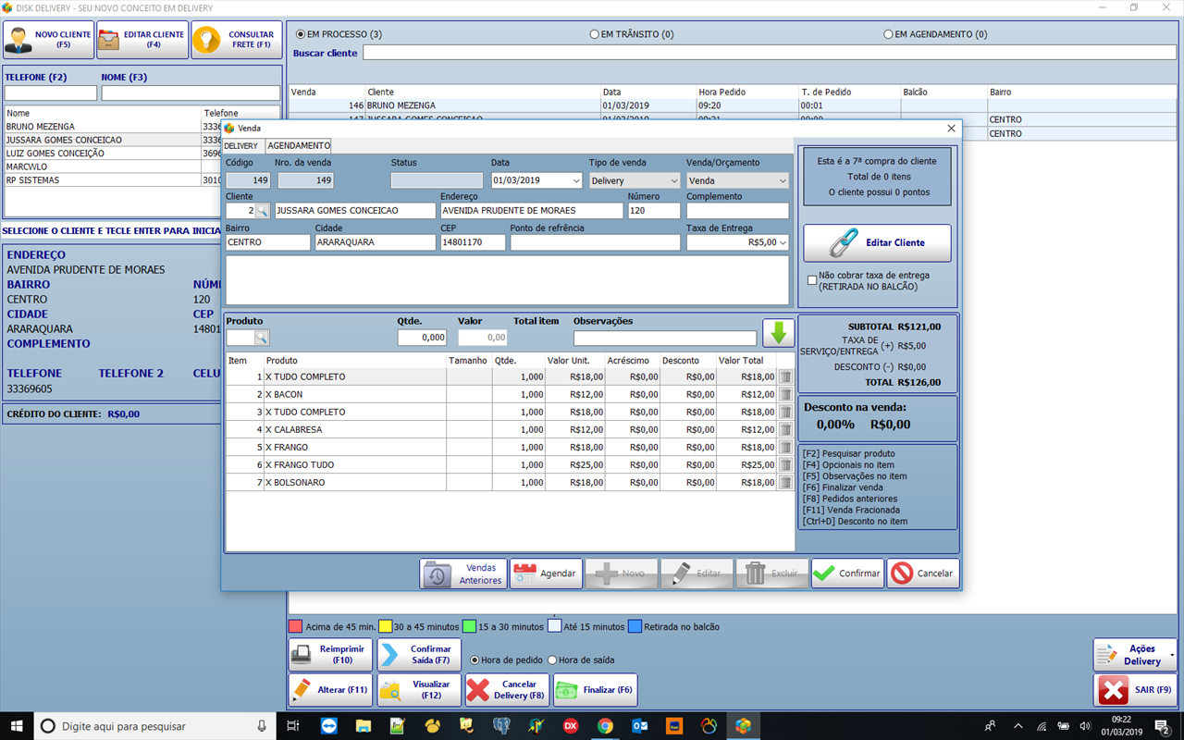Click Reimprimir (F10) printer button

[x=330, y=655]
